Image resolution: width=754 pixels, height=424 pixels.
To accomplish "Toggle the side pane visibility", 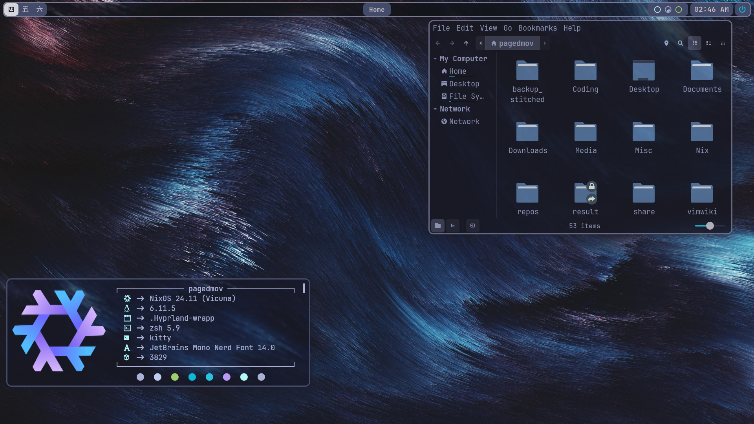I will pyautogui.click(x=472, y=226).
